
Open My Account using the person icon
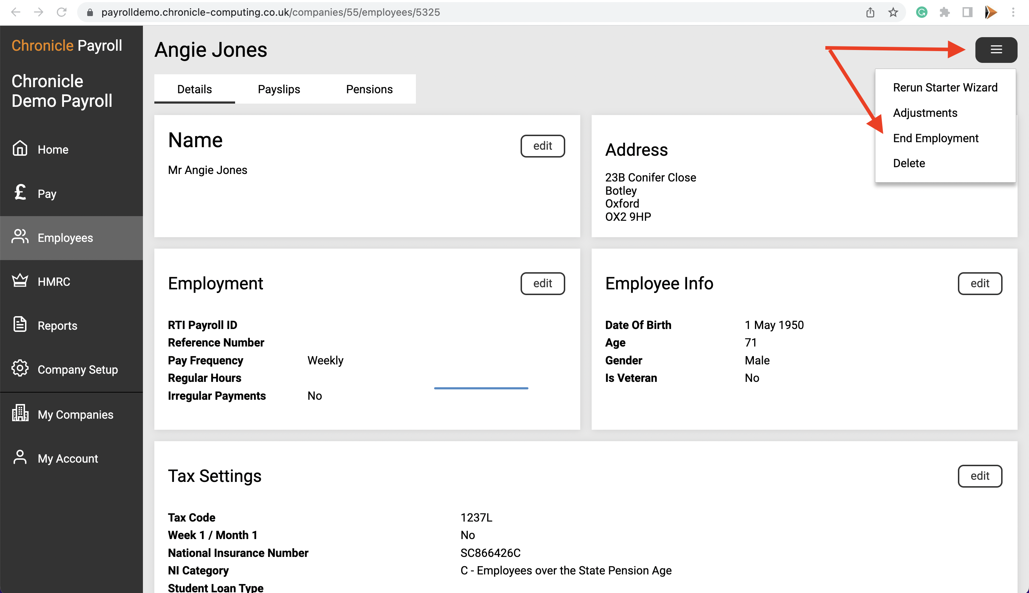click(x=20, y=457)
